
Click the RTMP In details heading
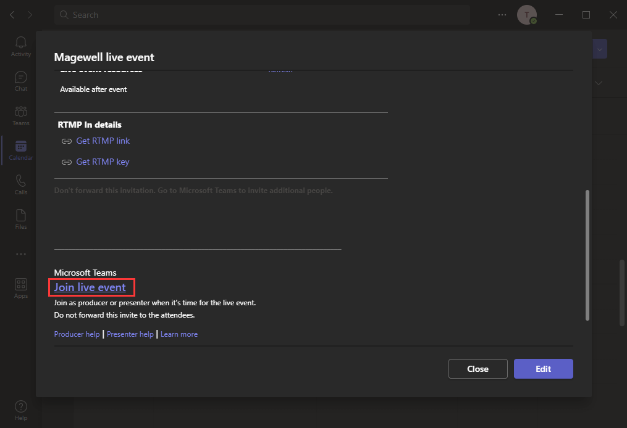(x=90, y=125)
